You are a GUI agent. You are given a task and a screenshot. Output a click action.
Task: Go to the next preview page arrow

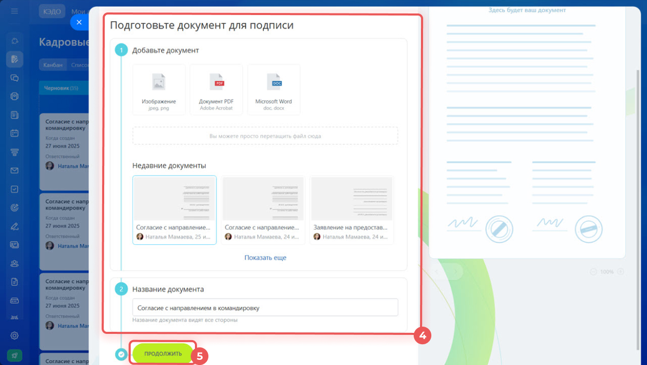point(455,272)
